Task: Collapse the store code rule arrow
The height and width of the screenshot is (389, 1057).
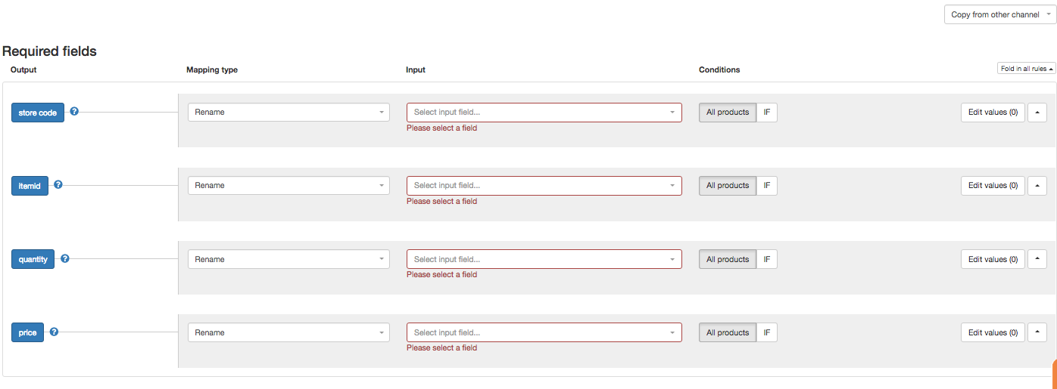Action: 1037,113
